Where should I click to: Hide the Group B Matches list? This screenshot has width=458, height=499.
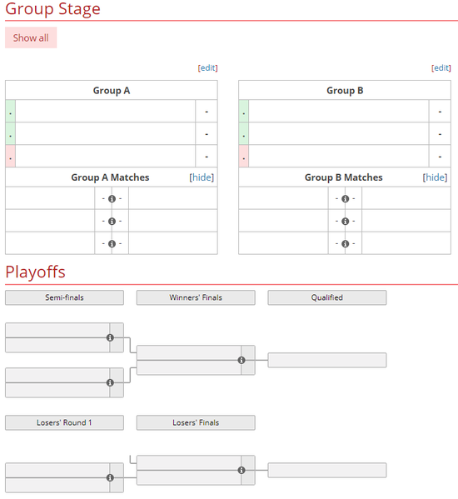[435, 177]
